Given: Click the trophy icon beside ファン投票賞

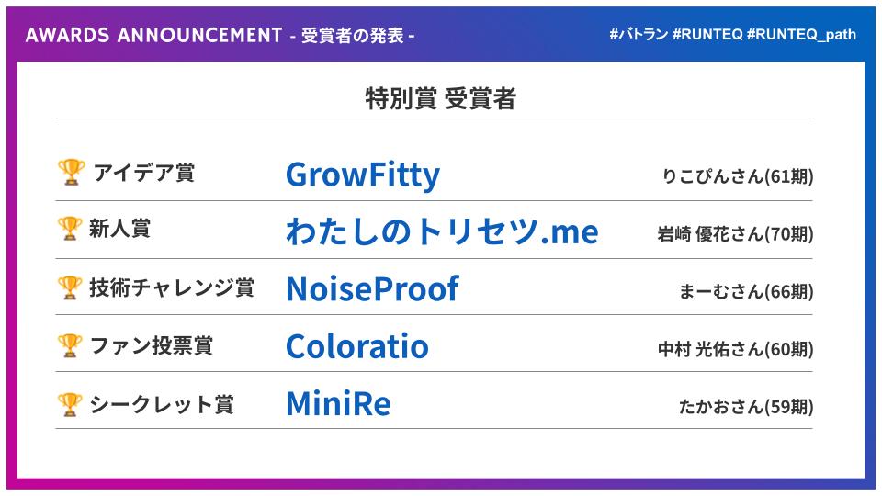Looking at the screenshot, I should click(x=70, y=345).
